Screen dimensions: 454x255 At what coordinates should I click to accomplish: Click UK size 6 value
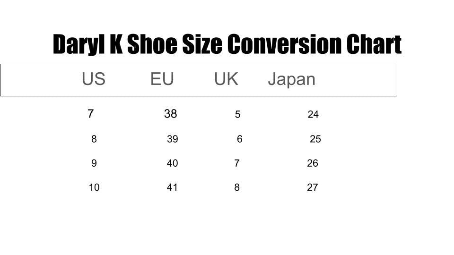point(240,139)
